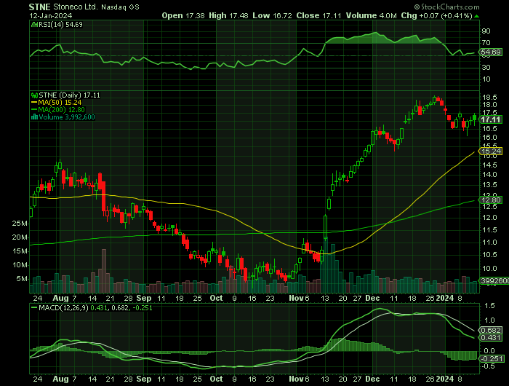Click the RSI line icon before RSI(14)
Image resolution: width=509 pixels, height=386 pixels.
click(33, 24)
